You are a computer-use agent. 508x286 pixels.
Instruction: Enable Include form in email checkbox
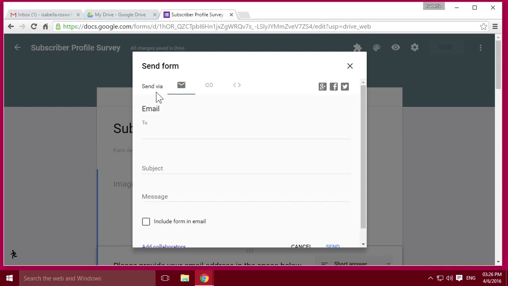[x=146, y=222]
